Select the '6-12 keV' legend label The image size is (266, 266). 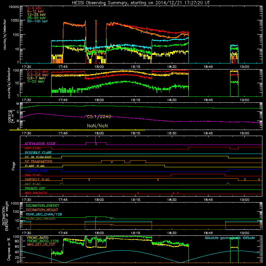tap(36, 11)
